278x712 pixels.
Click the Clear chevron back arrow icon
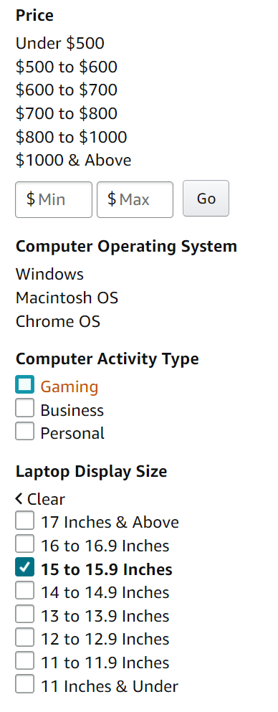click(19, 499)
